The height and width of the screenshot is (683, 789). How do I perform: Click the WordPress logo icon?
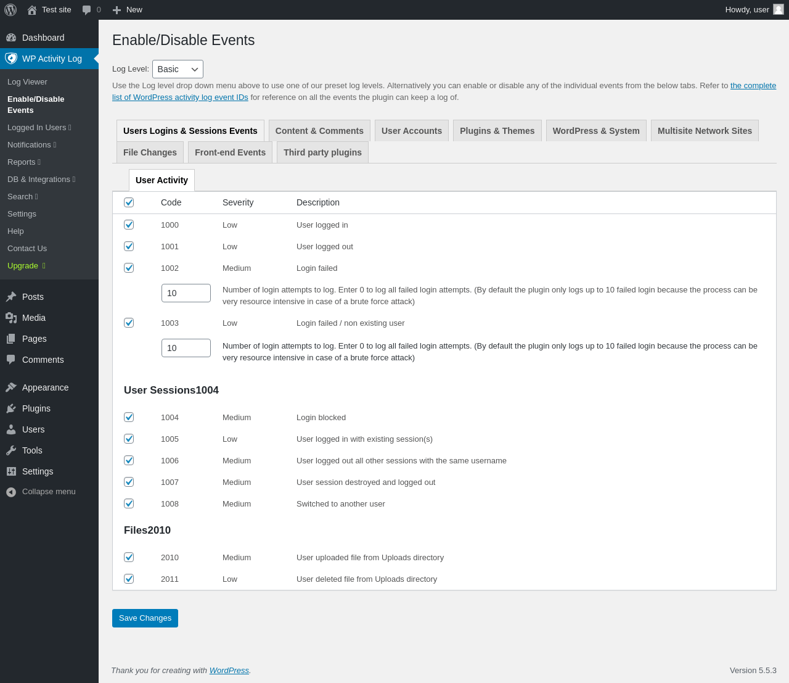tap(10, 10)
